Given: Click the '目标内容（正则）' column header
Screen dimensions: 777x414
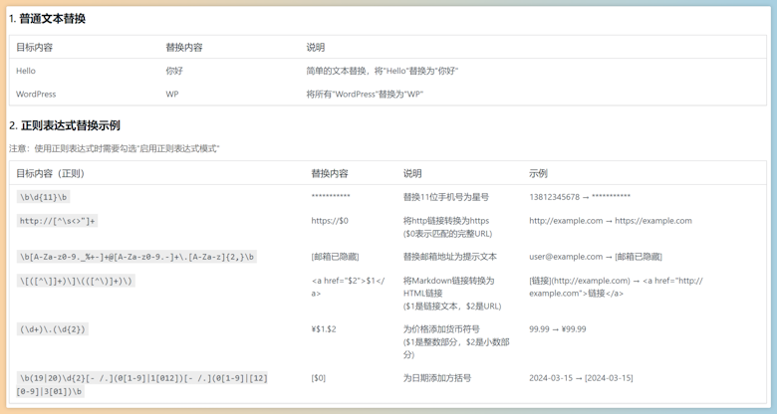Looking at the screenshot, I should point(50,174).
